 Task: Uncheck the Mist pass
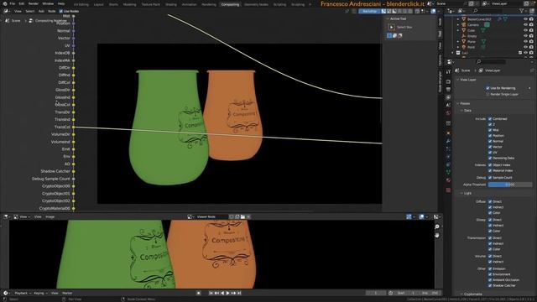490,130
